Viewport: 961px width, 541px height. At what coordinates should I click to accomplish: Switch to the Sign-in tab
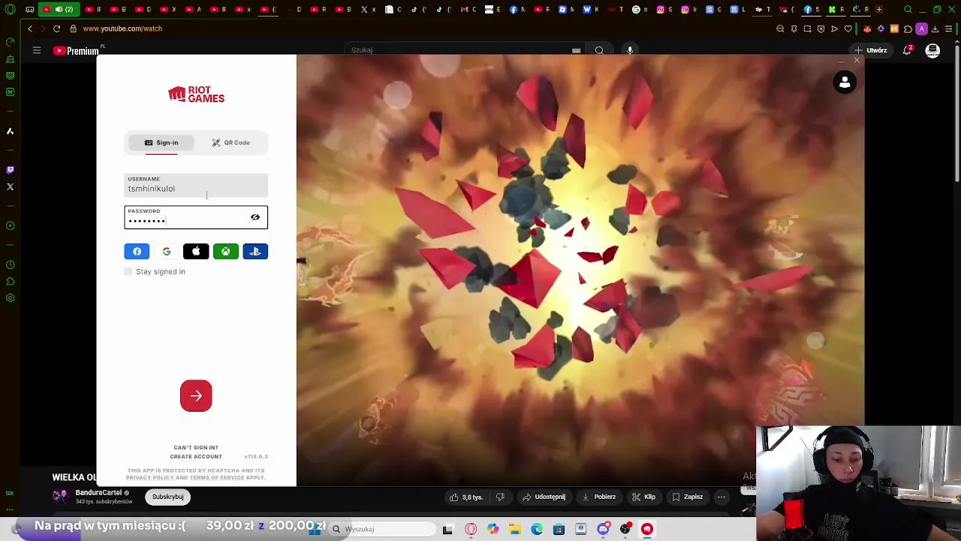tap(161, 143)
